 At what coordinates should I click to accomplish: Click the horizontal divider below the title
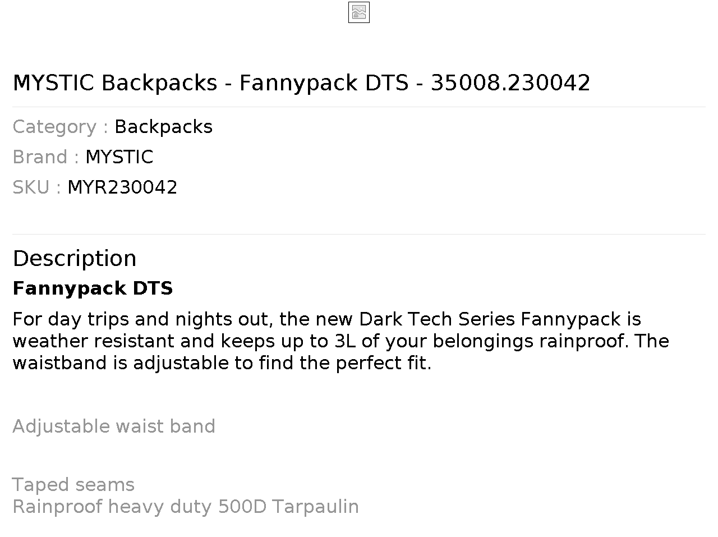[x=359, y=107]
